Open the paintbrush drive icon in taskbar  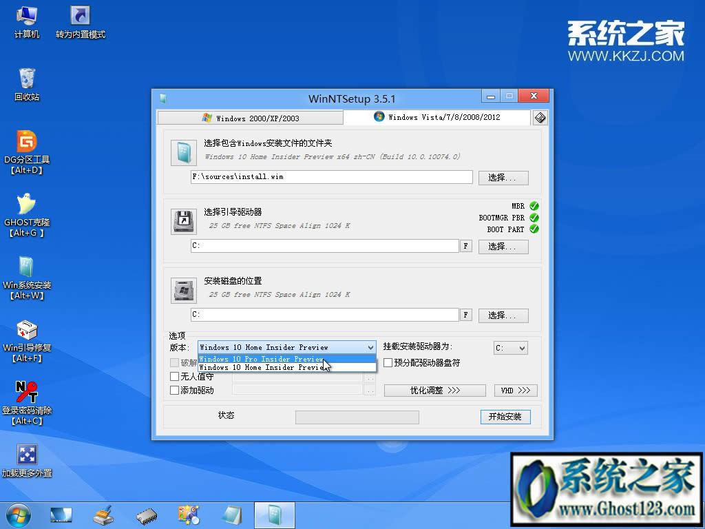(x=103, y=515)
